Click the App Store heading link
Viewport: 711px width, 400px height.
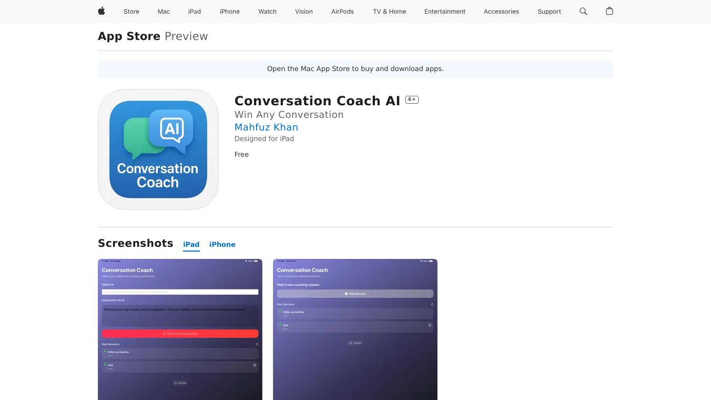click(x=129, y=36)
